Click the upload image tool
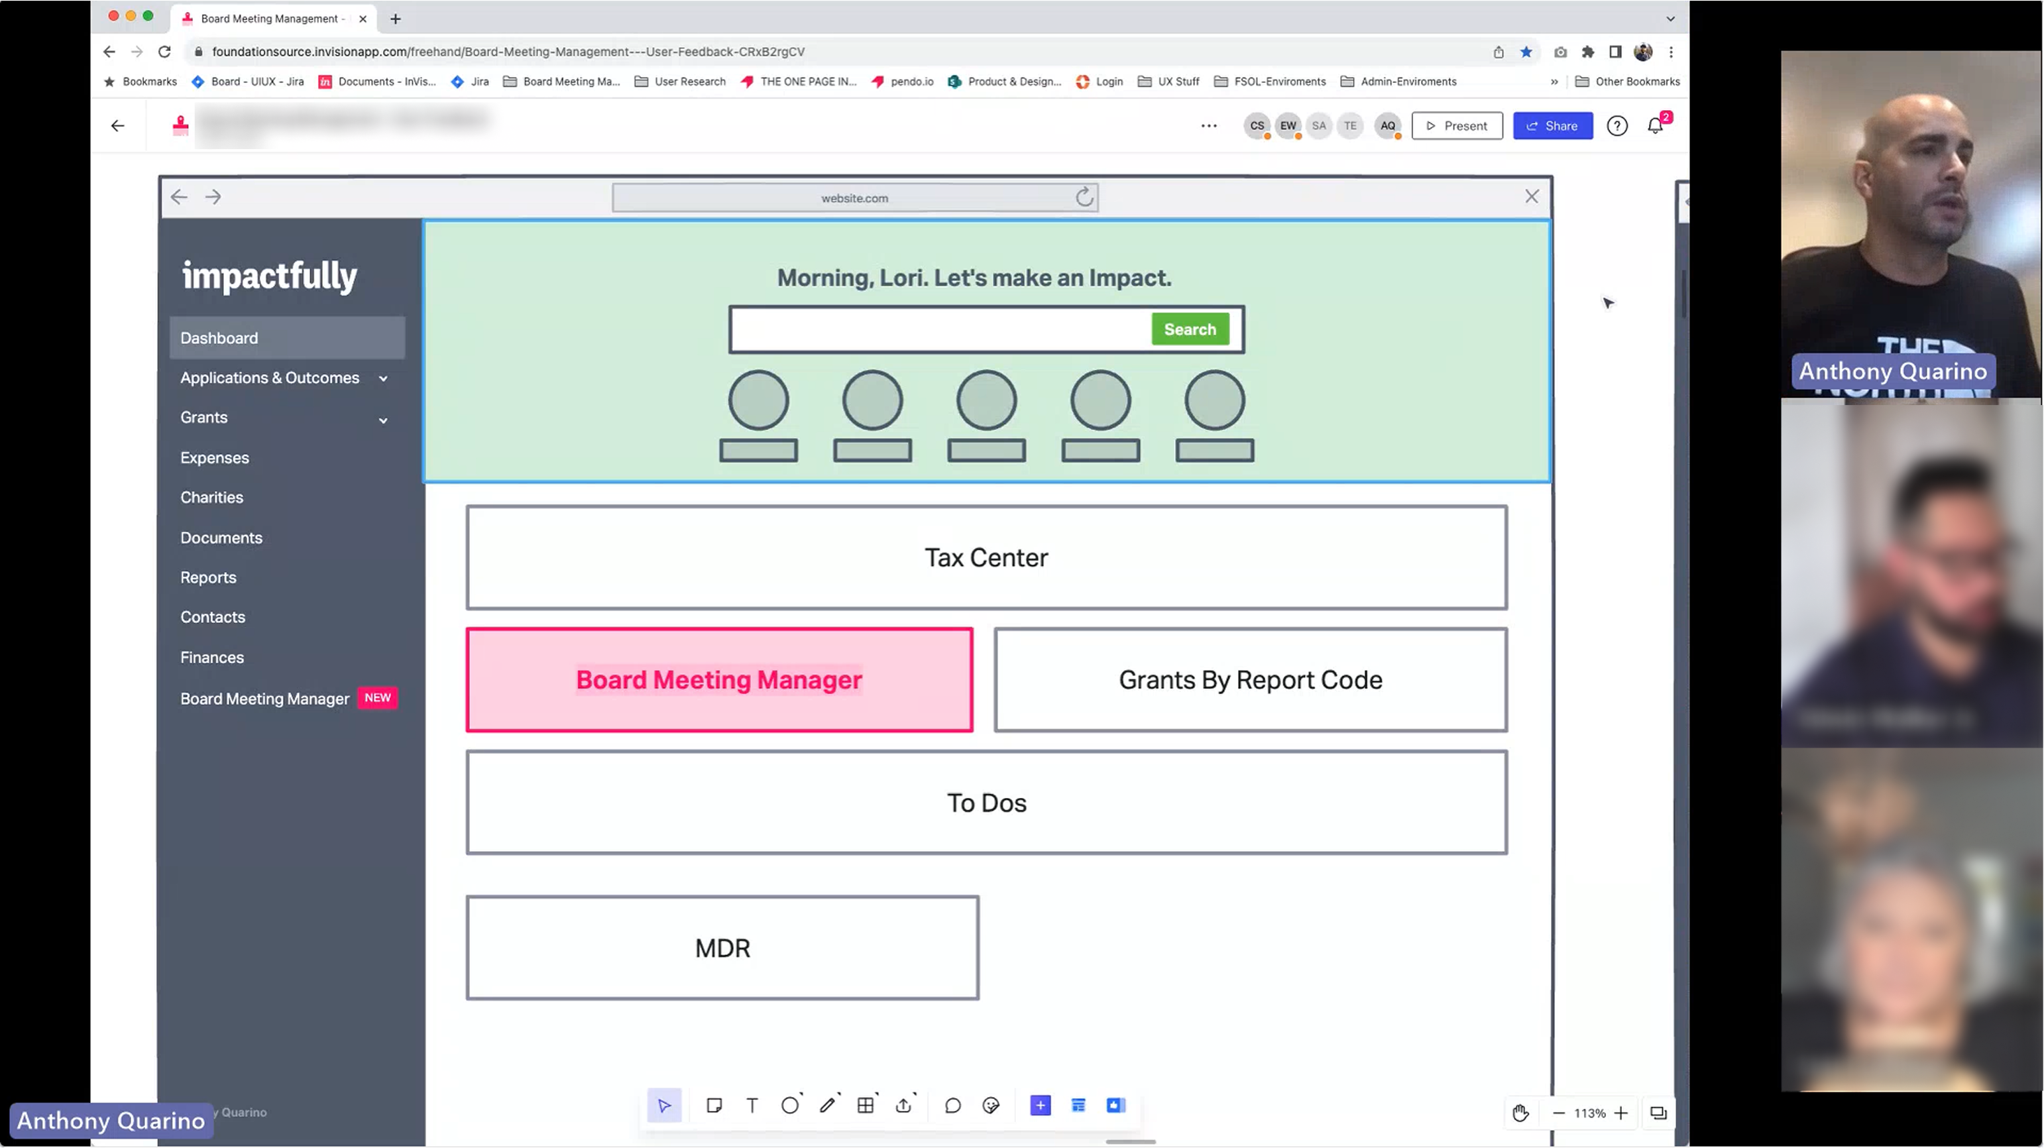2044x1148 pixels. (903, 1105)
